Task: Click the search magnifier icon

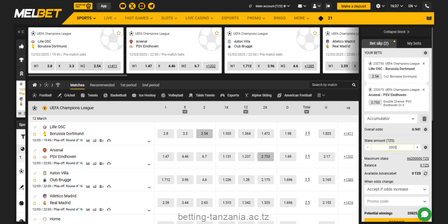Action: point(354,85)
